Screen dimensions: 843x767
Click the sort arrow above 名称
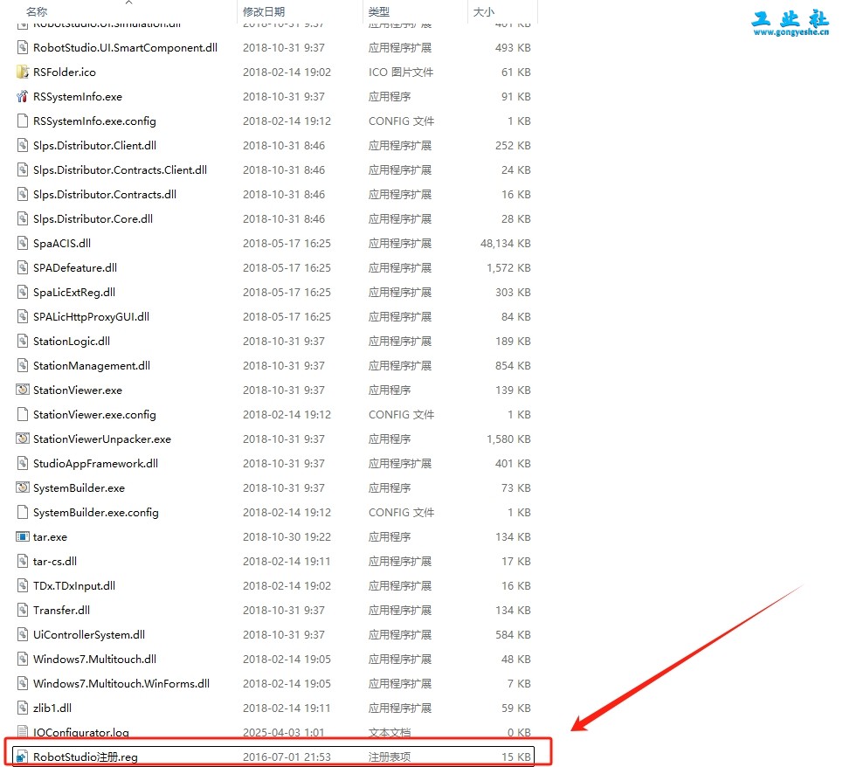coord(128,3)
